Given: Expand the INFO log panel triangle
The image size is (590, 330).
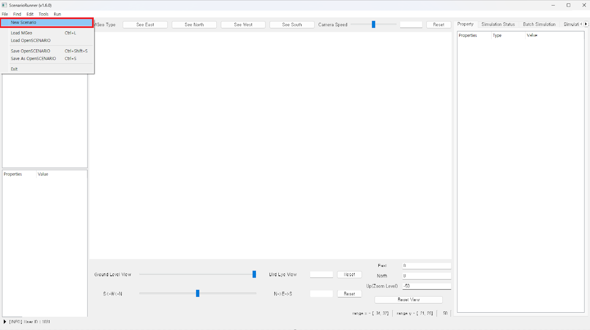Looking at the screenshot, I should [5, 322].
